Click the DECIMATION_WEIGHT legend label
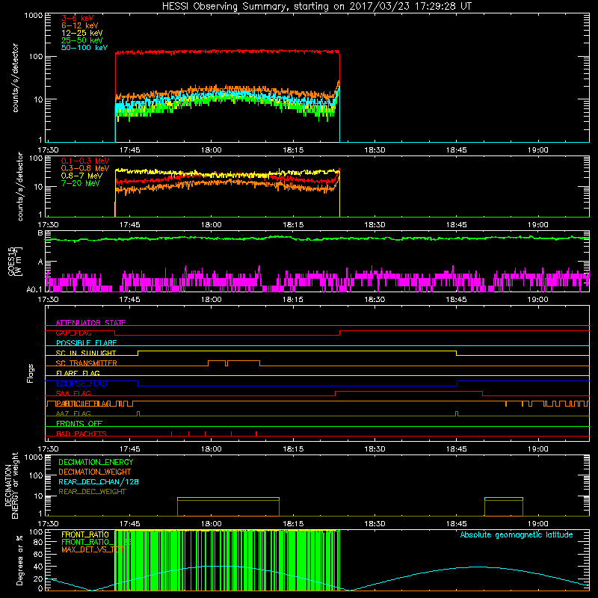598x598 pixels. point(95,472)
